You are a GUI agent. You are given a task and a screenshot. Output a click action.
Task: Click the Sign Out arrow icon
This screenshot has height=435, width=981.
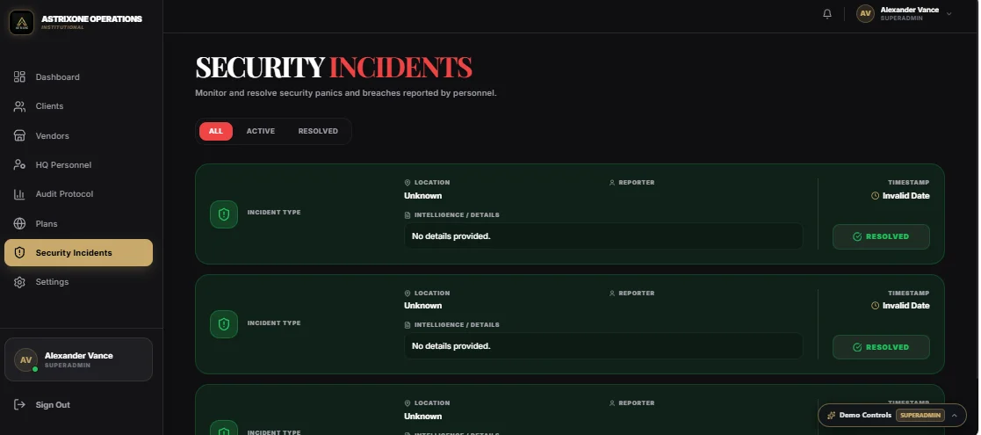(19, 405)
